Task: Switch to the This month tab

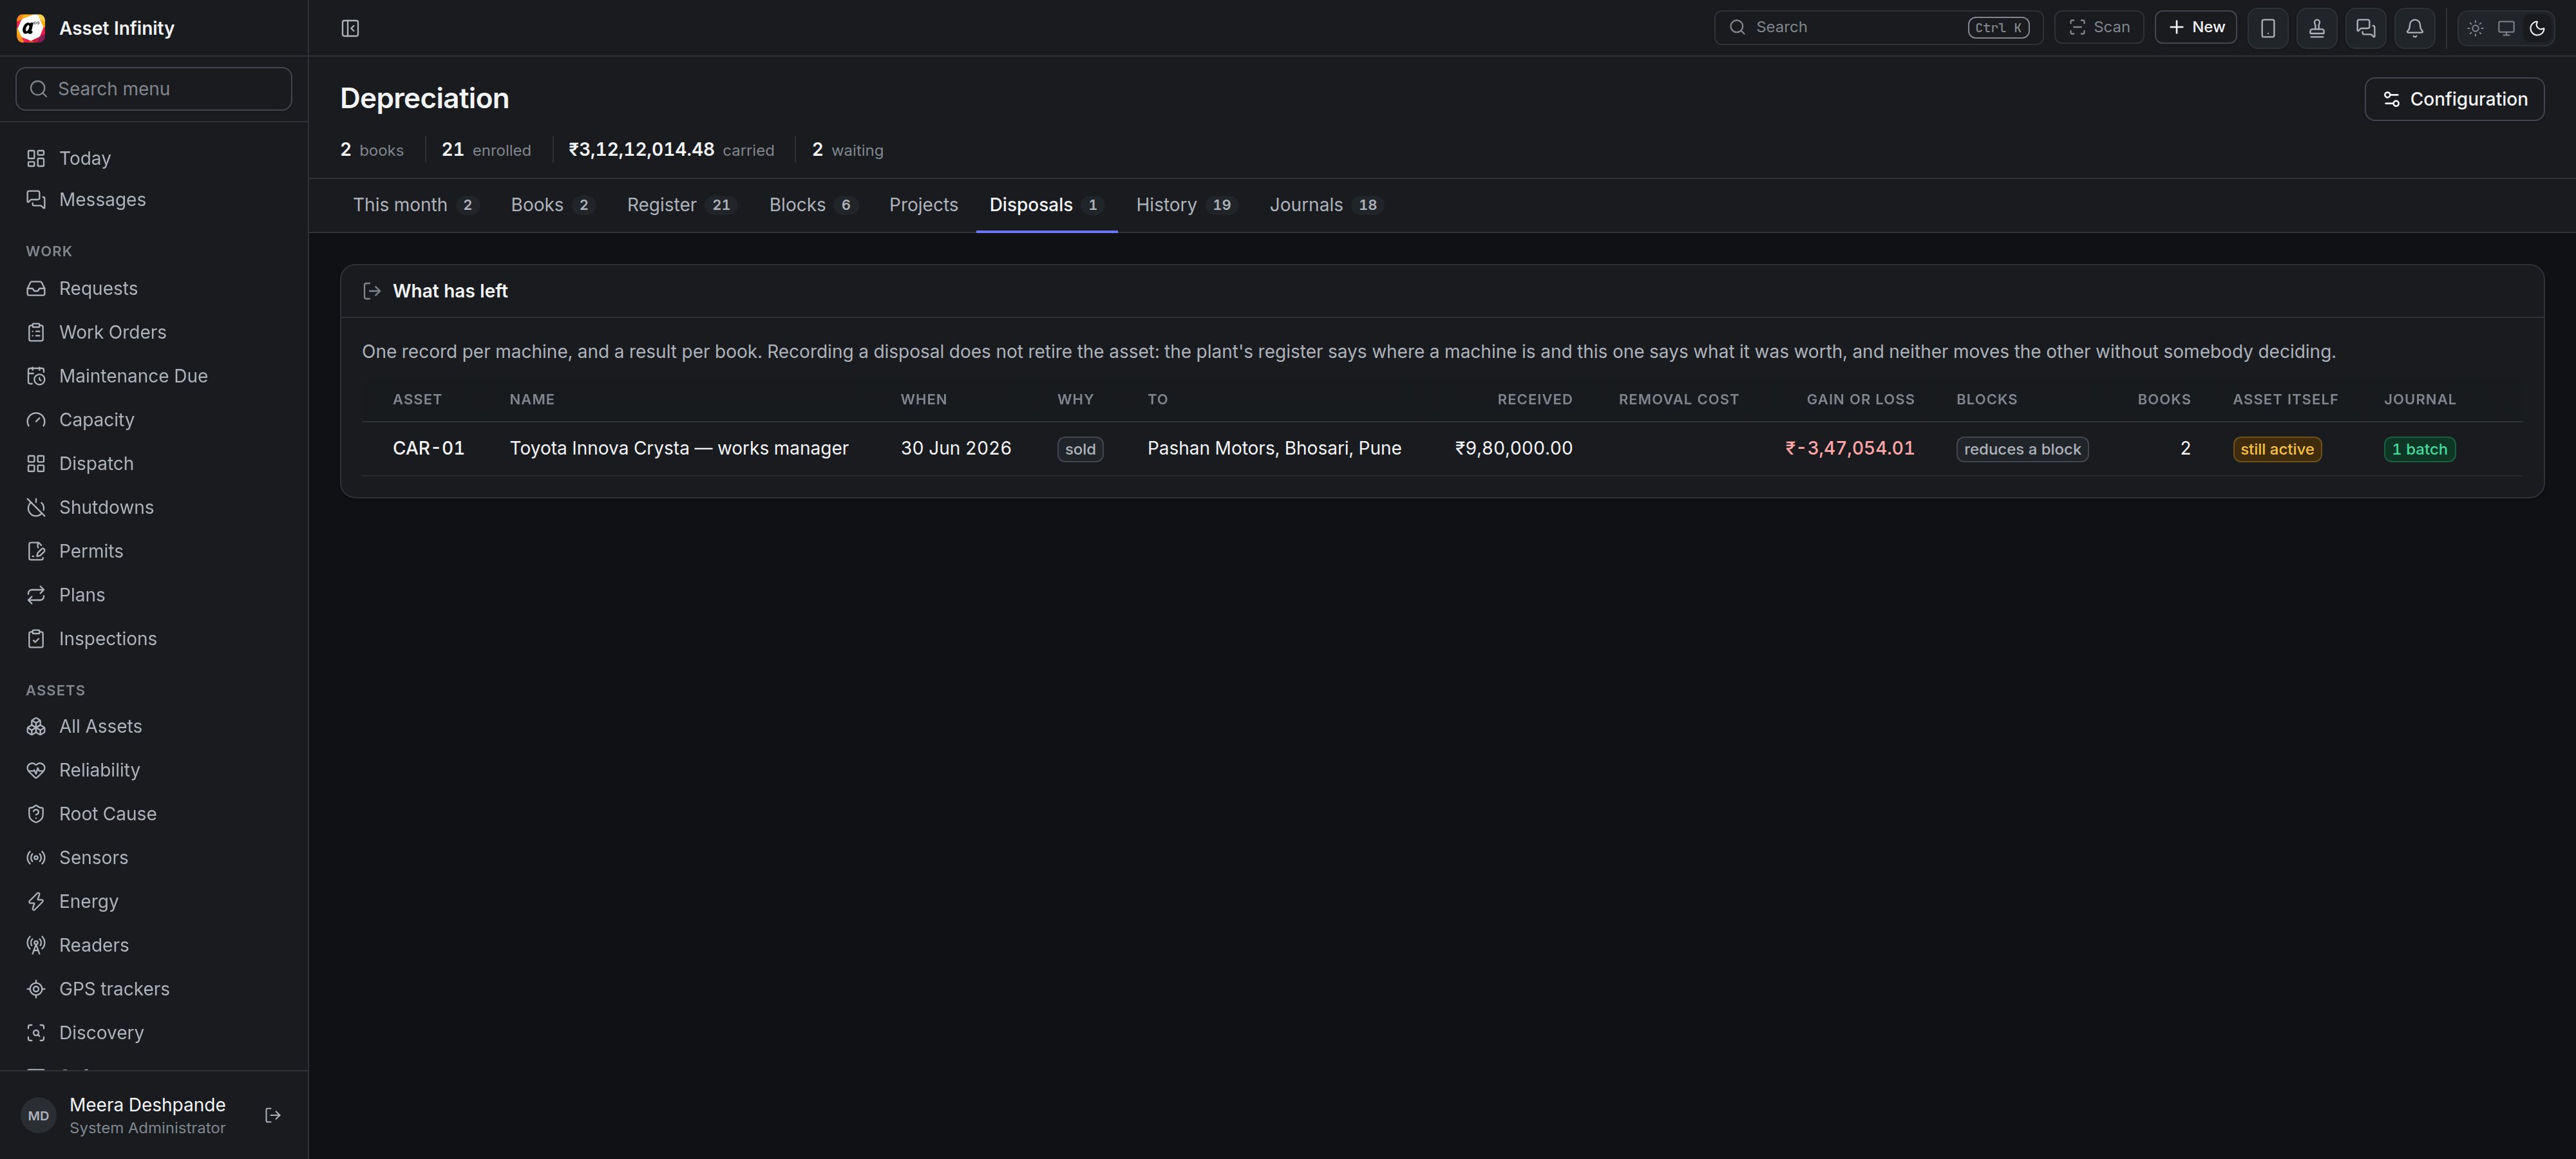Action: click(416, 205)
